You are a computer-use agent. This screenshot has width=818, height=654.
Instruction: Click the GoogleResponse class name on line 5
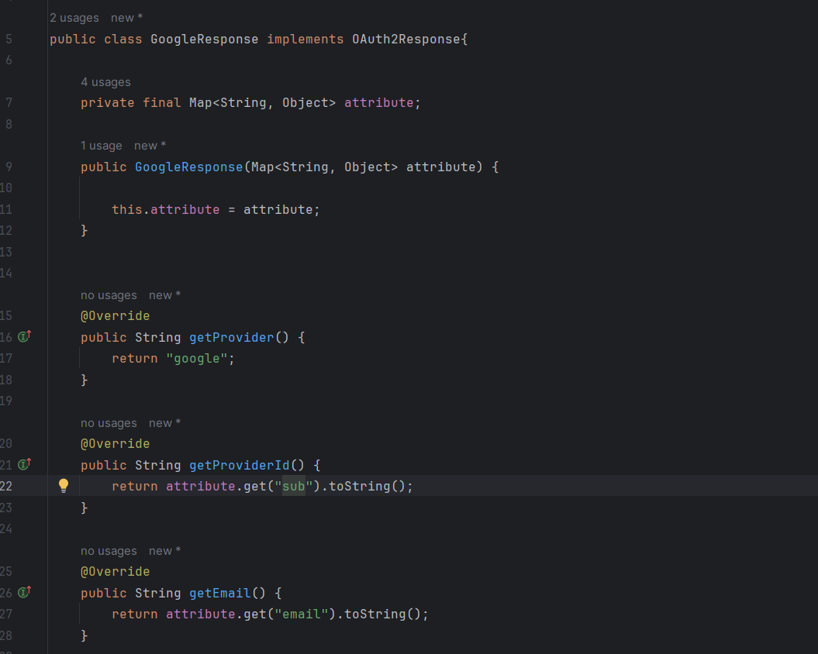(x=205, y=39)
